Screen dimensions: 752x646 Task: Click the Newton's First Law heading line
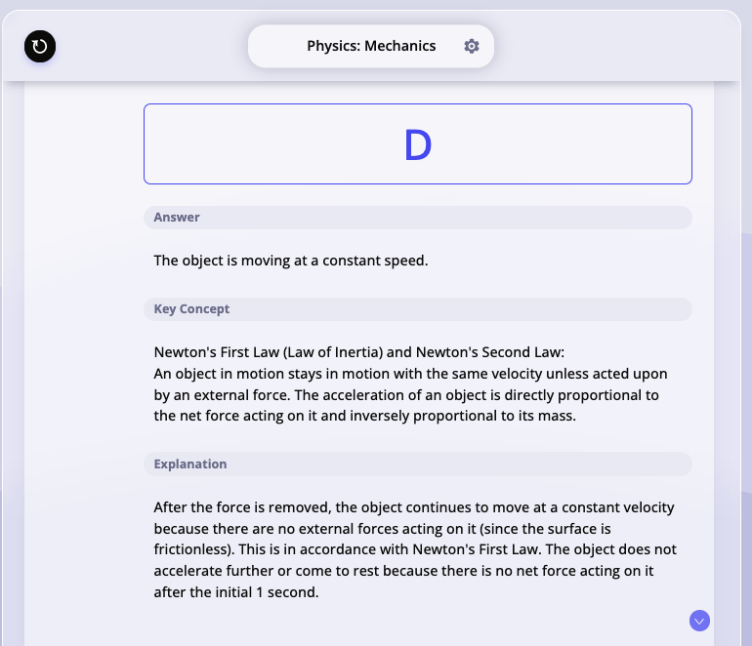pyautogui.click(x=359, y=352)
